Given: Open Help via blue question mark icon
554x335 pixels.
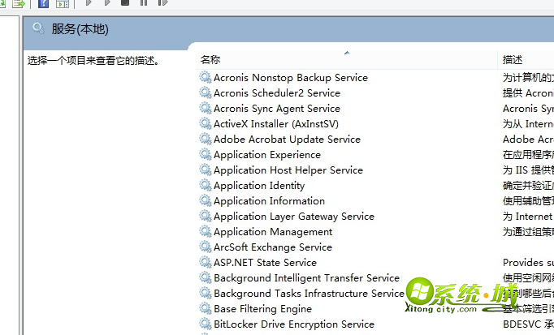Looking at the screenshot, I should (43, 3).
